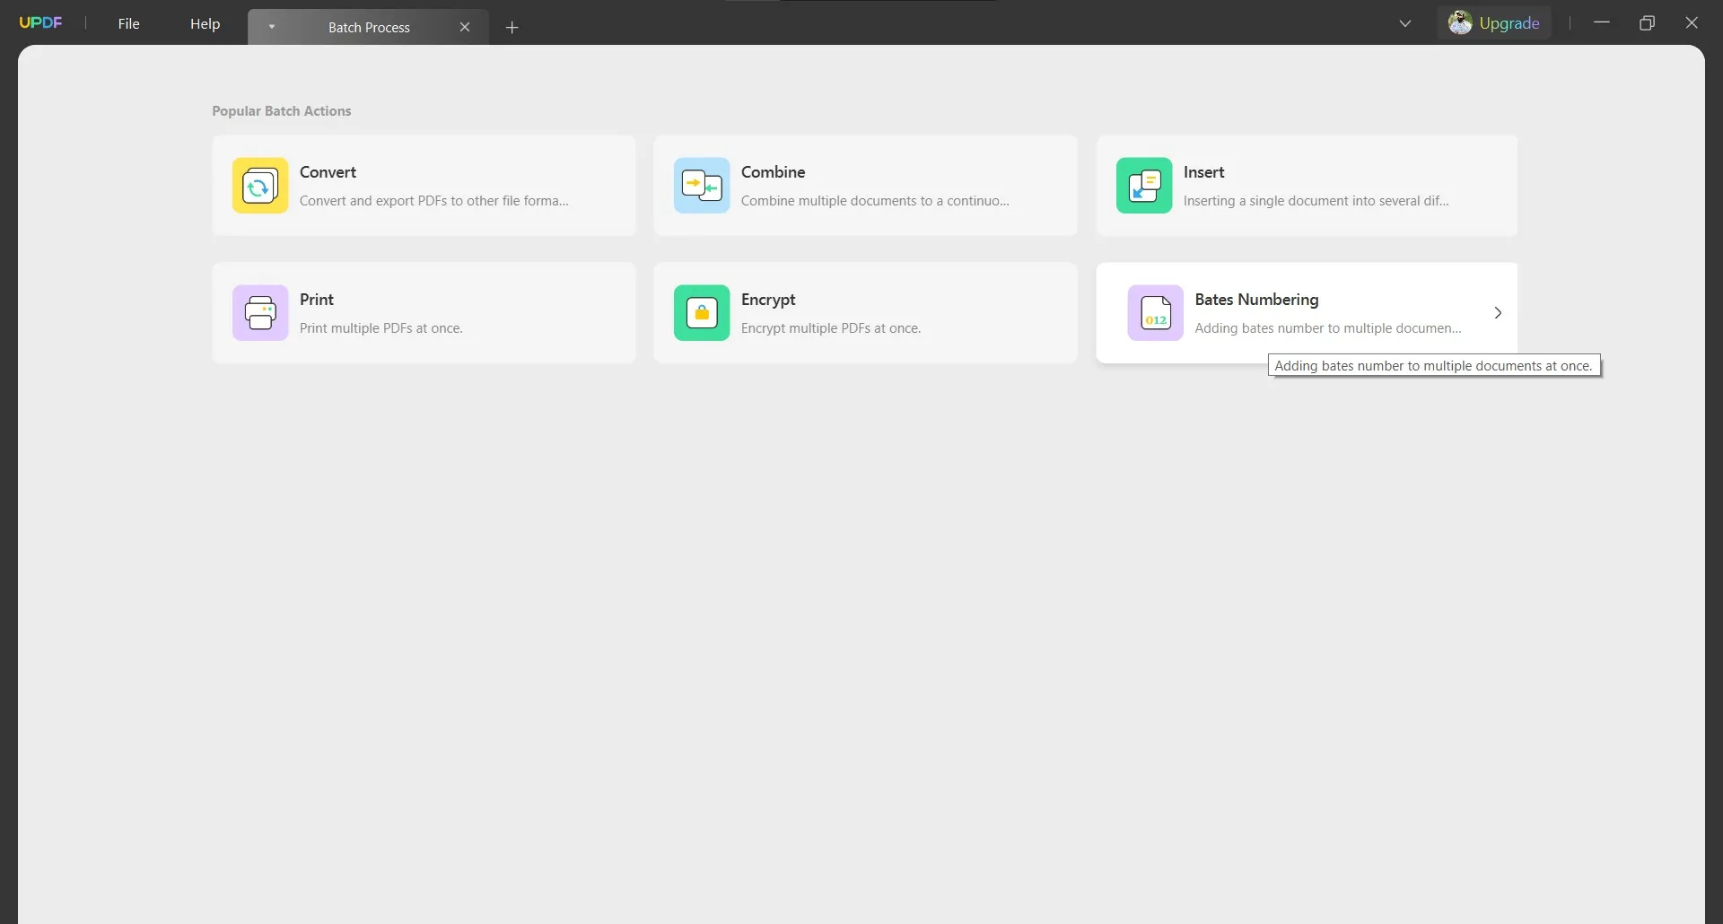The image size is (1723, 924).
Task: Expand Bates Numbering options via right chevron
Action: (1497, 312)
